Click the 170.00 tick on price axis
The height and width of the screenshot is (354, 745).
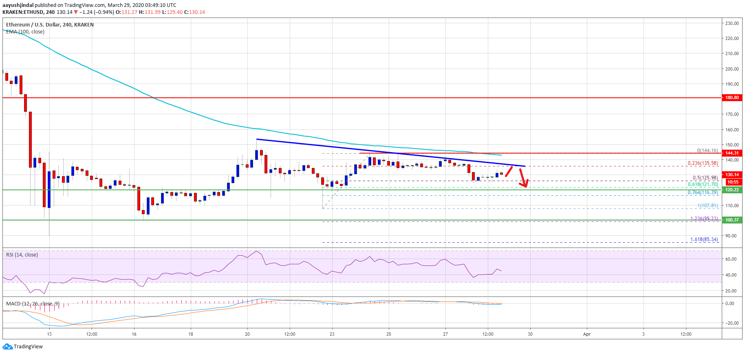(x=732, y=114)
